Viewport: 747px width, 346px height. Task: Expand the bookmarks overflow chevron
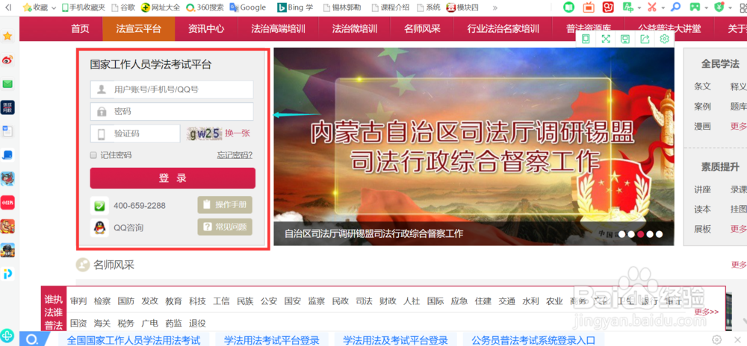[495, 7]
